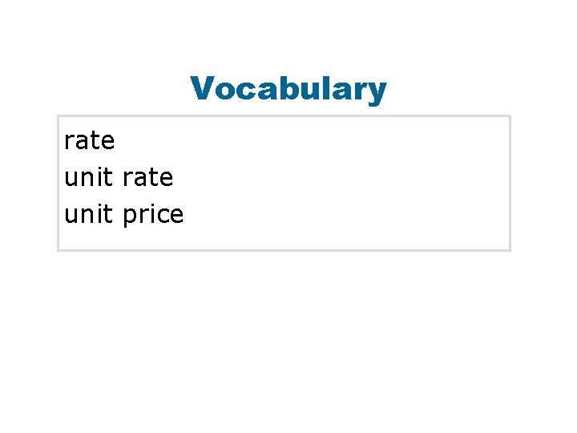
Task: Click the blank line below "unit price"
Action: point(284,239)
